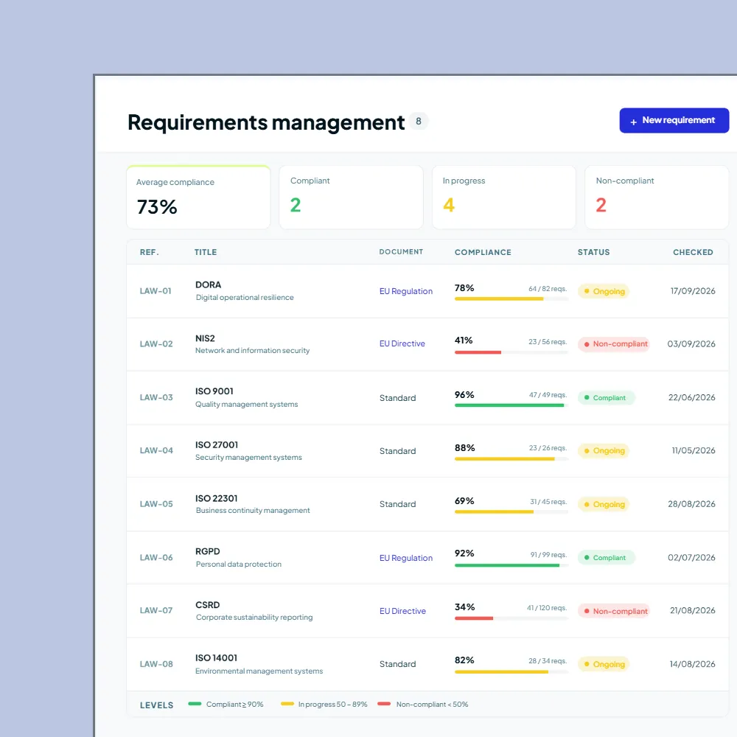737x737 pixels.
Task: Select reference LAW-04
Action: (x=156, y=451)
